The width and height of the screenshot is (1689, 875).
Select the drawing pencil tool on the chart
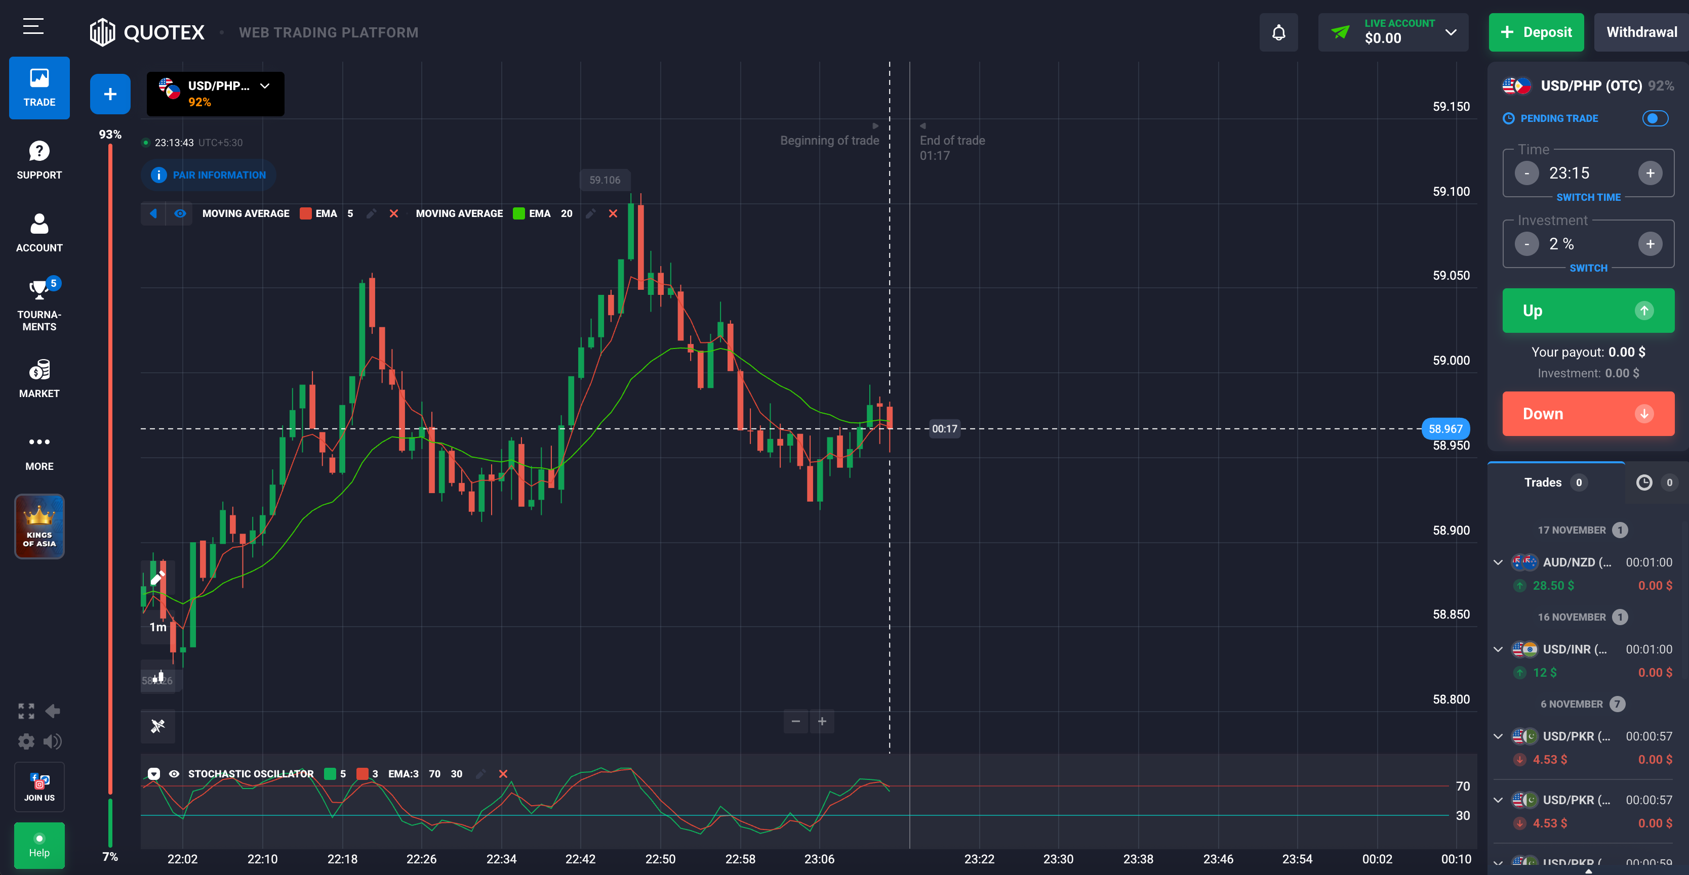click(157, 578)
